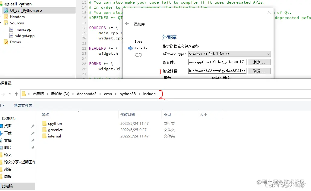Click SOURCES line in the .pro editor
The height and width of the screenshot is (191, 311).
(103, 28)
